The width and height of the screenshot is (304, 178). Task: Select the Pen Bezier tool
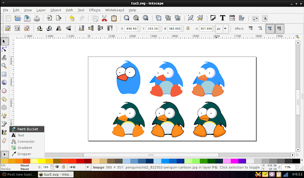(x=4, y=124)
